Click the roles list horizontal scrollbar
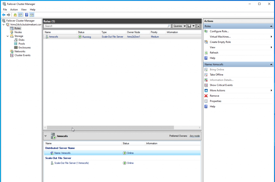 point(110,127)
